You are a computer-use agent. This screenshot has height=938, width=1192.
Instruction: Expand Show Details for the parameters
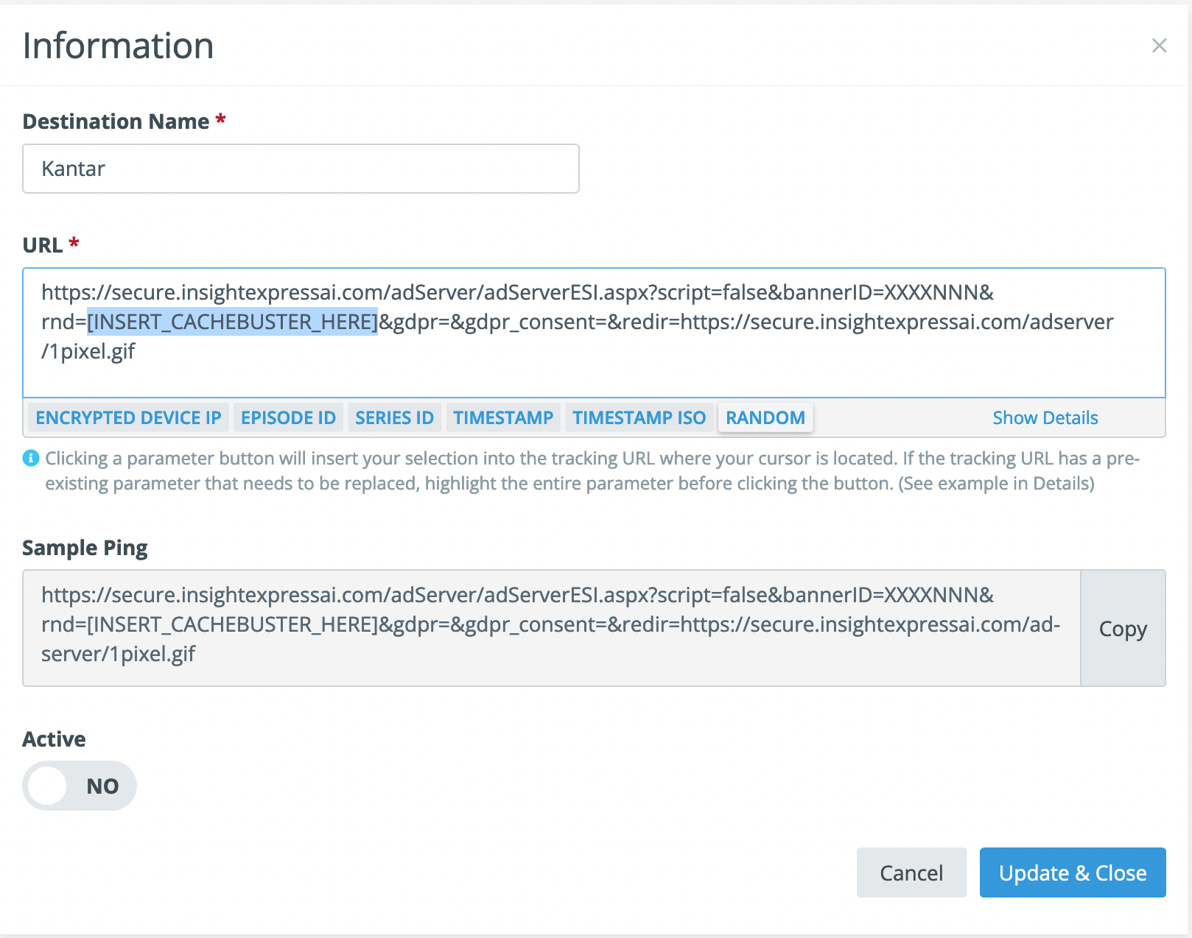coord(1045,417)
